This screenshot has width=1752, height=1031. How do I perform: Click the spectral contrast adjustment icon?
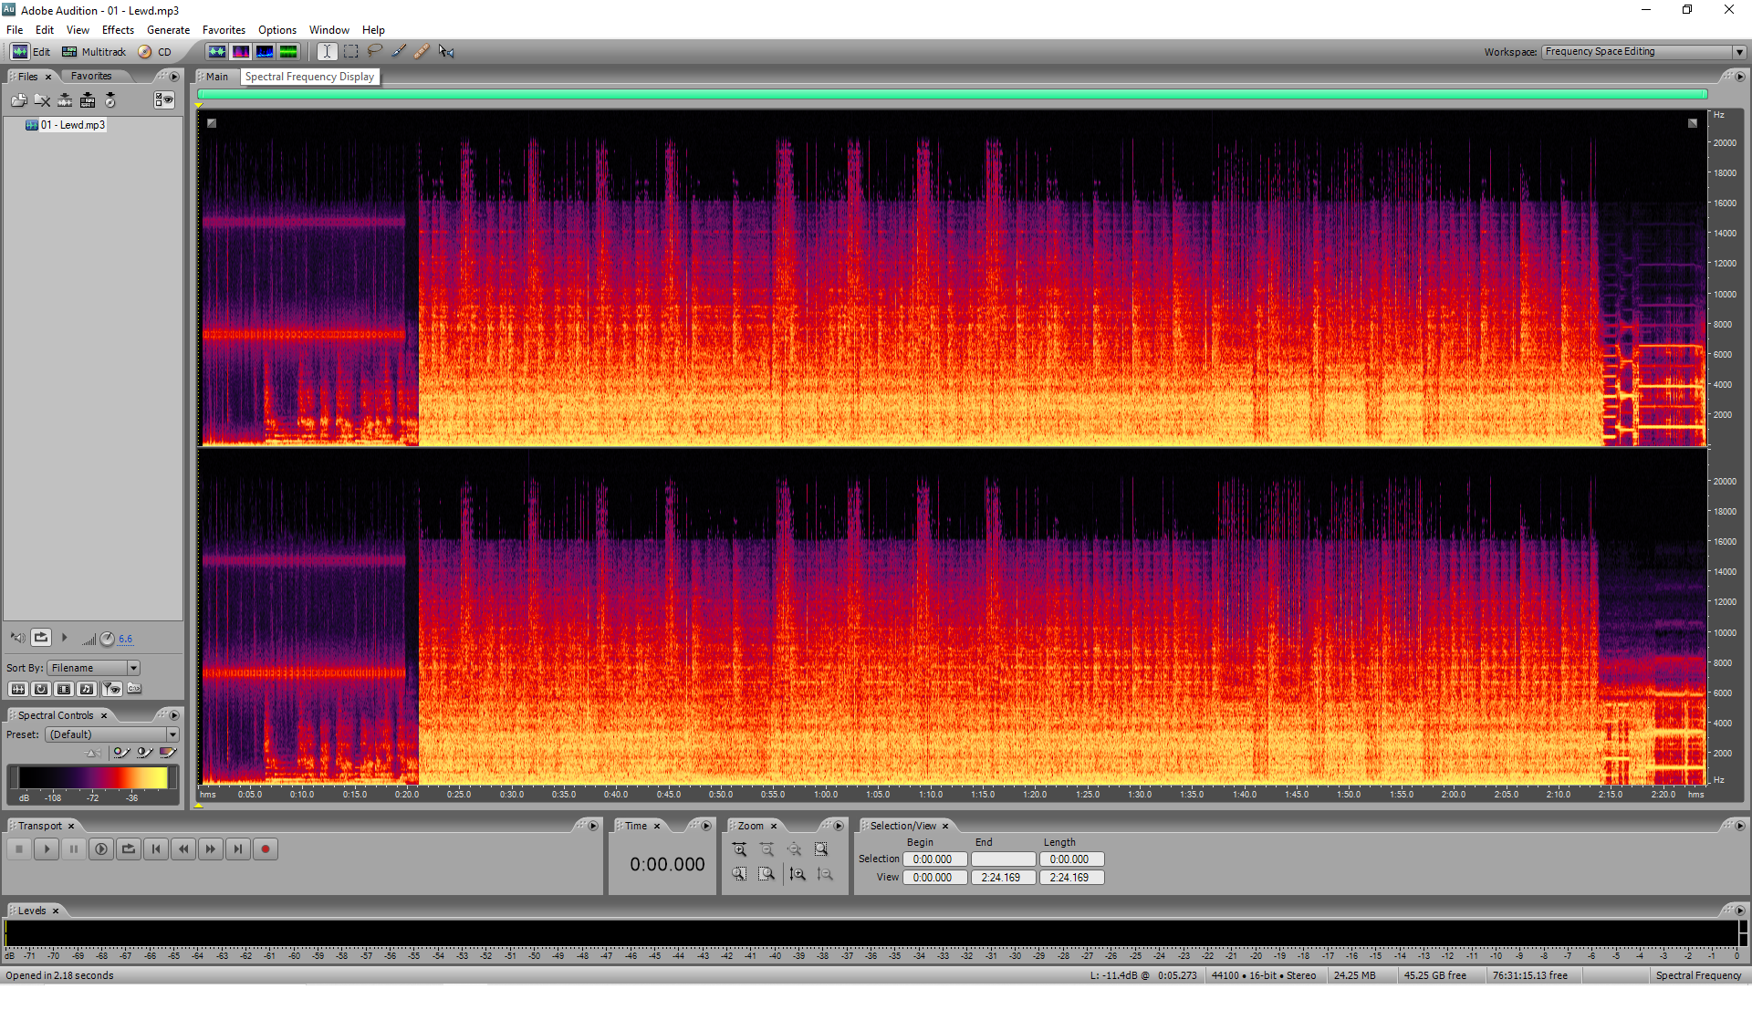(144, 753)
